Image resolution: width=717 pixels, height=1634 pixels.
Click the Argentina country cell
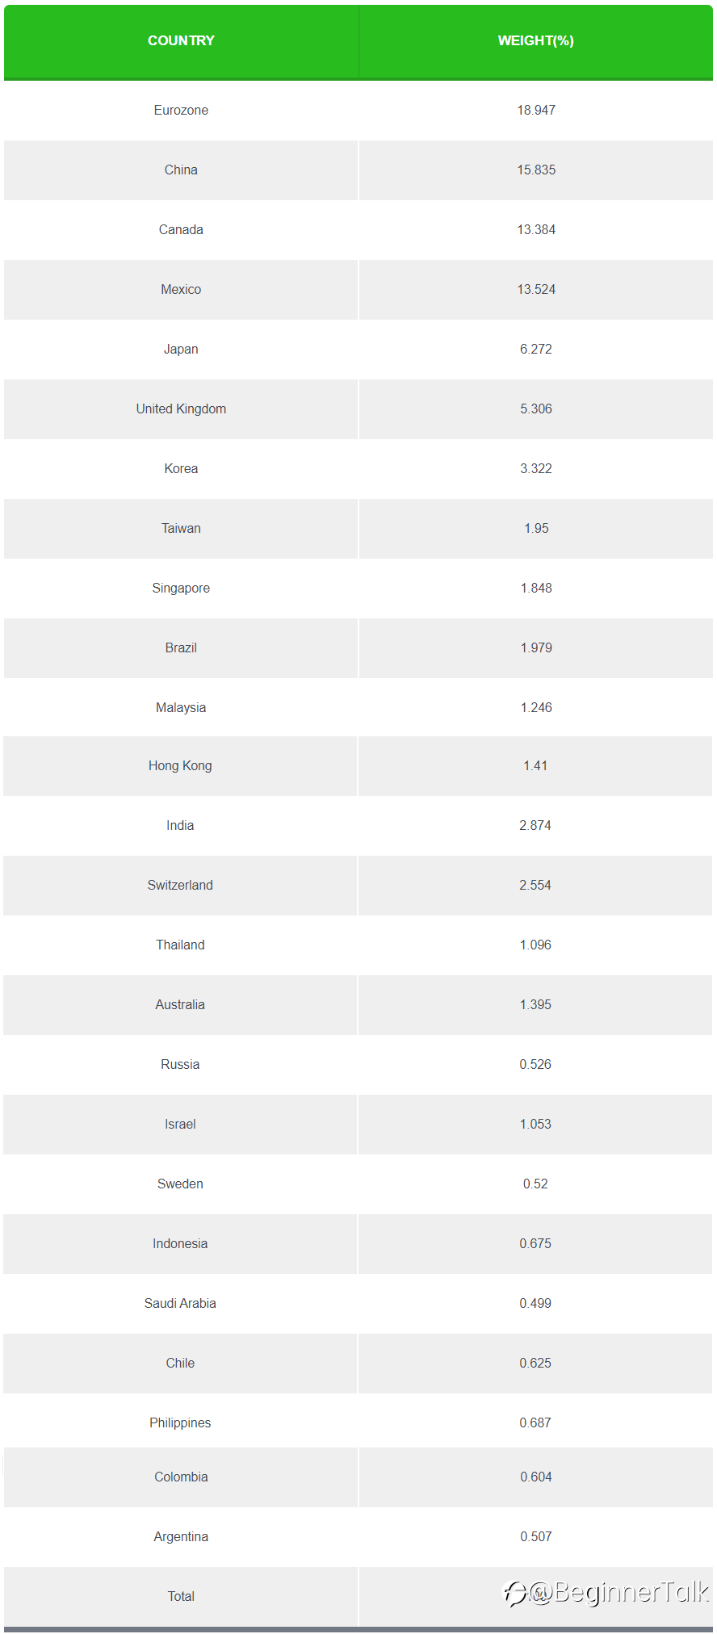point(181,1536)
